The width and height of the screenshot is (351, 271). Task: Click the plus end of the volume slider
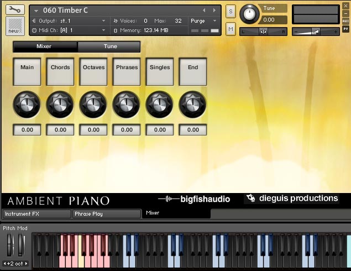(336, 32)
